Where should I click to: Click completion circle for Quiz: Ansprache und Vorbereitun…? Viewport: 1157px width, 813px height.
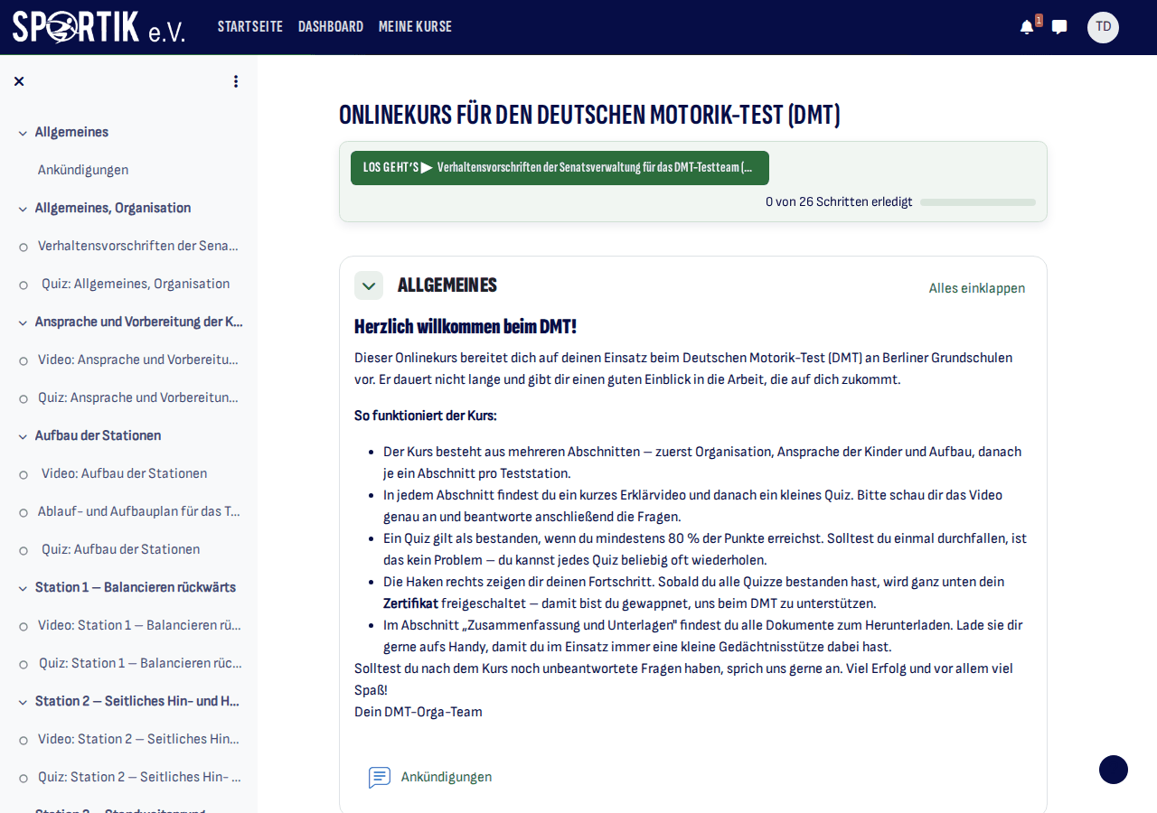(24, 398)
